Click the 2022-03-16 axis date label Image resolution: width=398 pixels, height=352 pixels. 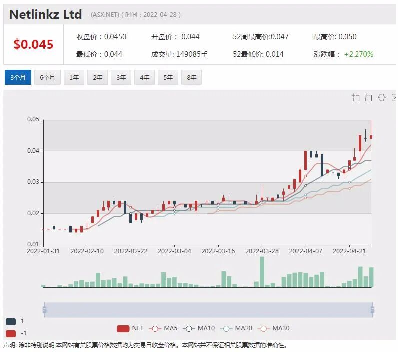218,251
